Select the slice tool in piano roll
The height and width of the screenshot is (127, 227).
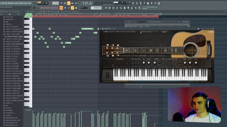coord(51,12)
